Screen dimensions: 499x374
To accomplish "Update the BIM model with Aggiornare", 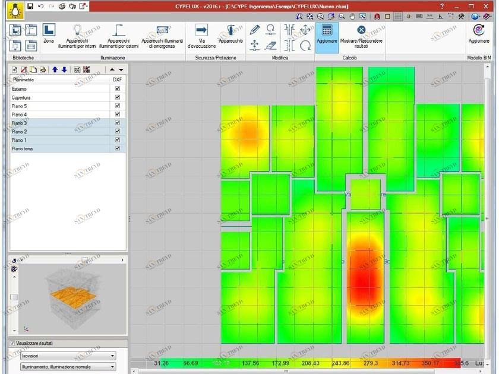I will click(479, 34).
